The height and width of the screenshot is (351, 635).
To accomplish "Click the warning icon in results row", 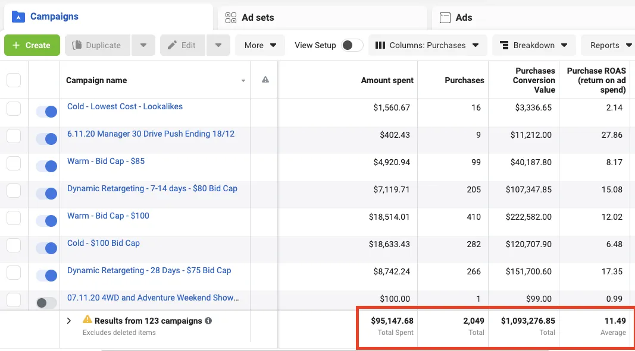I will [87, 320].
